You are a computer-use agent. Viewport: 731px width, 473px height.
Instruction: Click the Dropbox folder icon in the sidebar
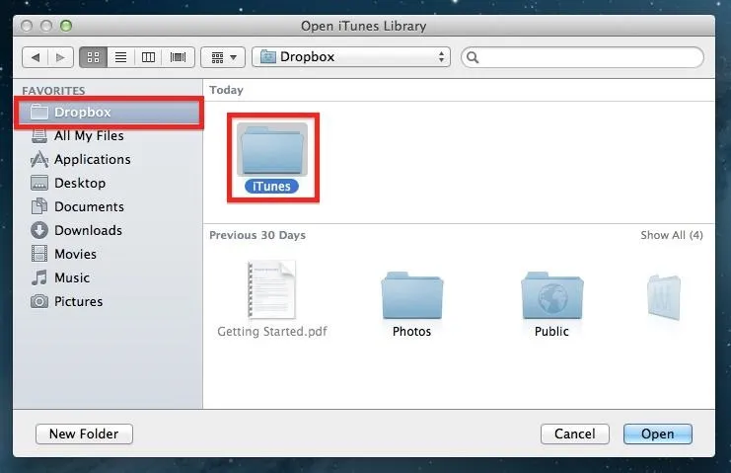[x=39, y=112]
